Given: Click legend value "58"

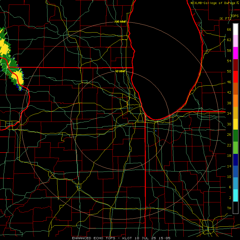Looking at the screenshot, I should point(229,50).
